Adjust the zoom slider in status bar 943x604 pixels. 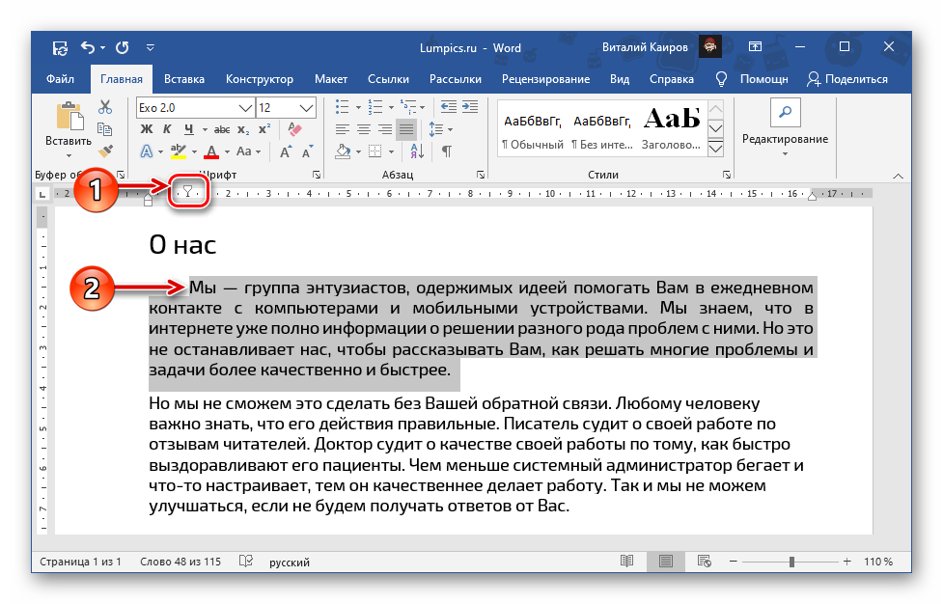pos(791,562)
